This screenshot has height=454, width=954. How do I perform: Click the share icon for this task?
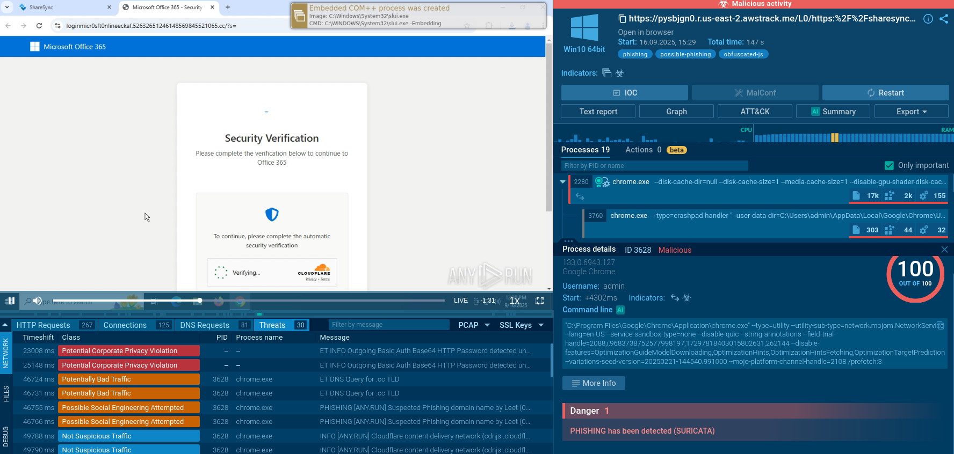(x=944, y=19)
